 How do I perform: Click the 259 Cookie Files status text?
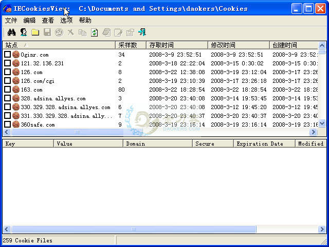tap(27, 240)
